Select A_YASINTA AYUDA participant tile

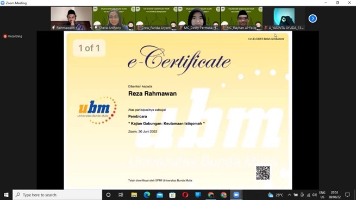284,18
